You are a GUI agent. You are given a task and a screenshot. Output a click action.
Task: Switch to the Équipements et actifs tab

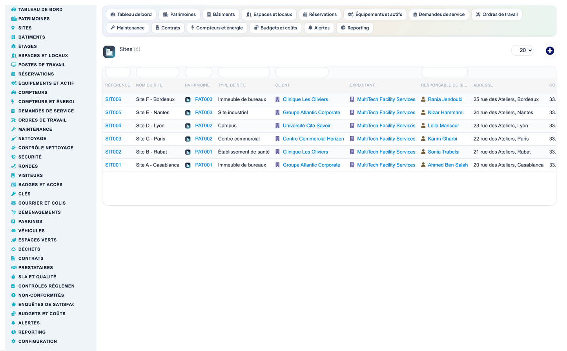[375, 15]
